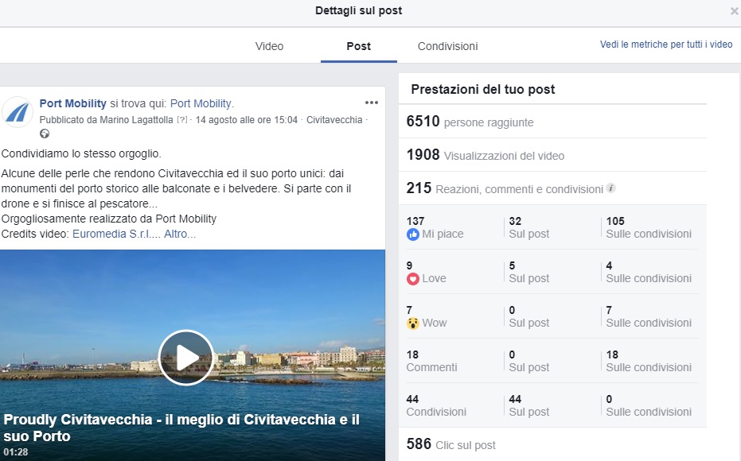Click the red Love heart icon
Viewport: 741px width, 461px height.
point(412,279)
